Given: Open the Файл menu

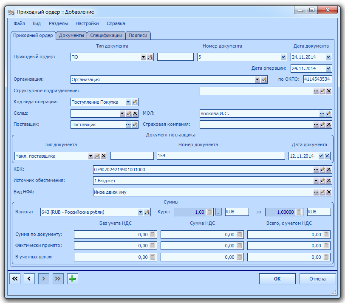Looking at the screenshot, I should tap(20, 23).
